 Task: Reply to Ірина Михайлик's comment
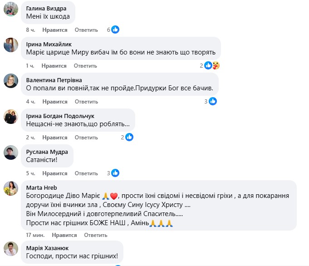(x=85, y=66)
